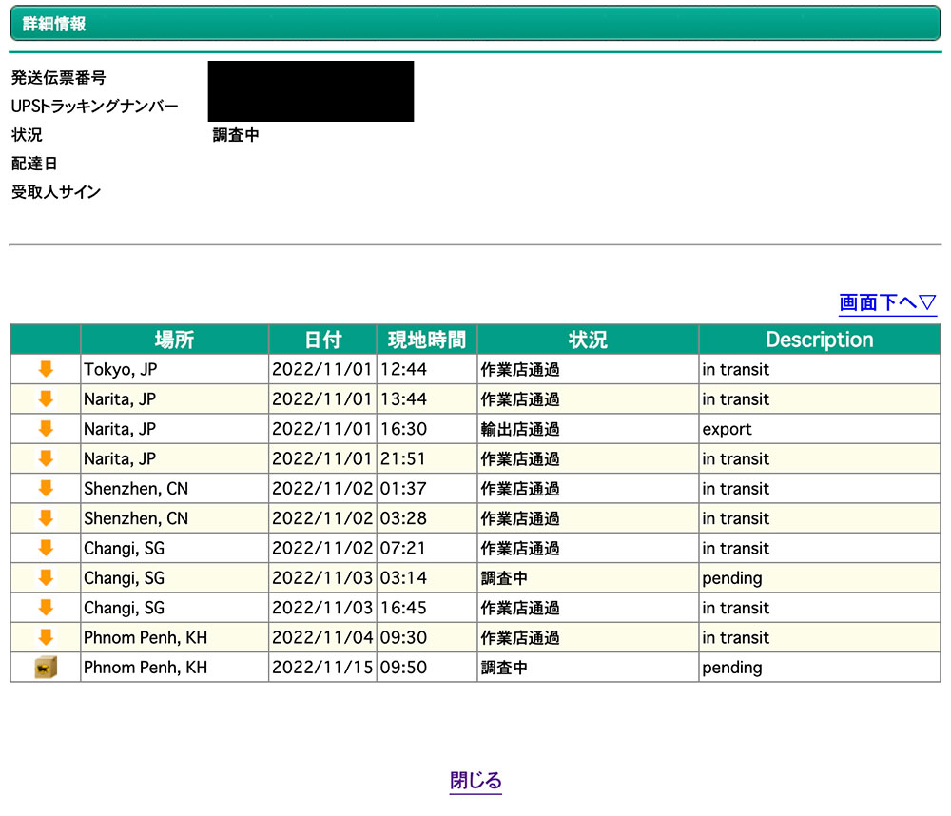
Task: Click pending in the 03:14 Changi row
Action: [x=820, y=577]
